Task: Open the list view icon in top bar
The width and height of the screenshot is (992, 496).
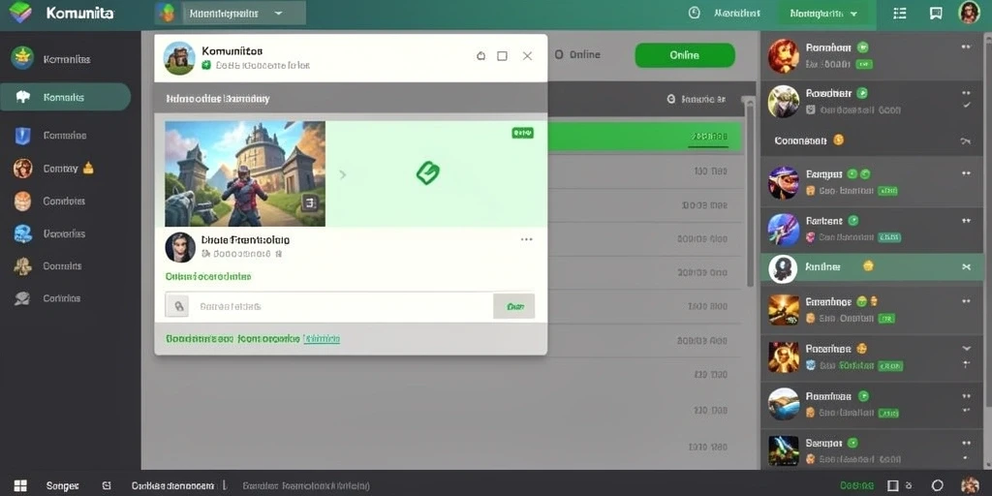Action: pyautogui.click(x=900, y=14)
